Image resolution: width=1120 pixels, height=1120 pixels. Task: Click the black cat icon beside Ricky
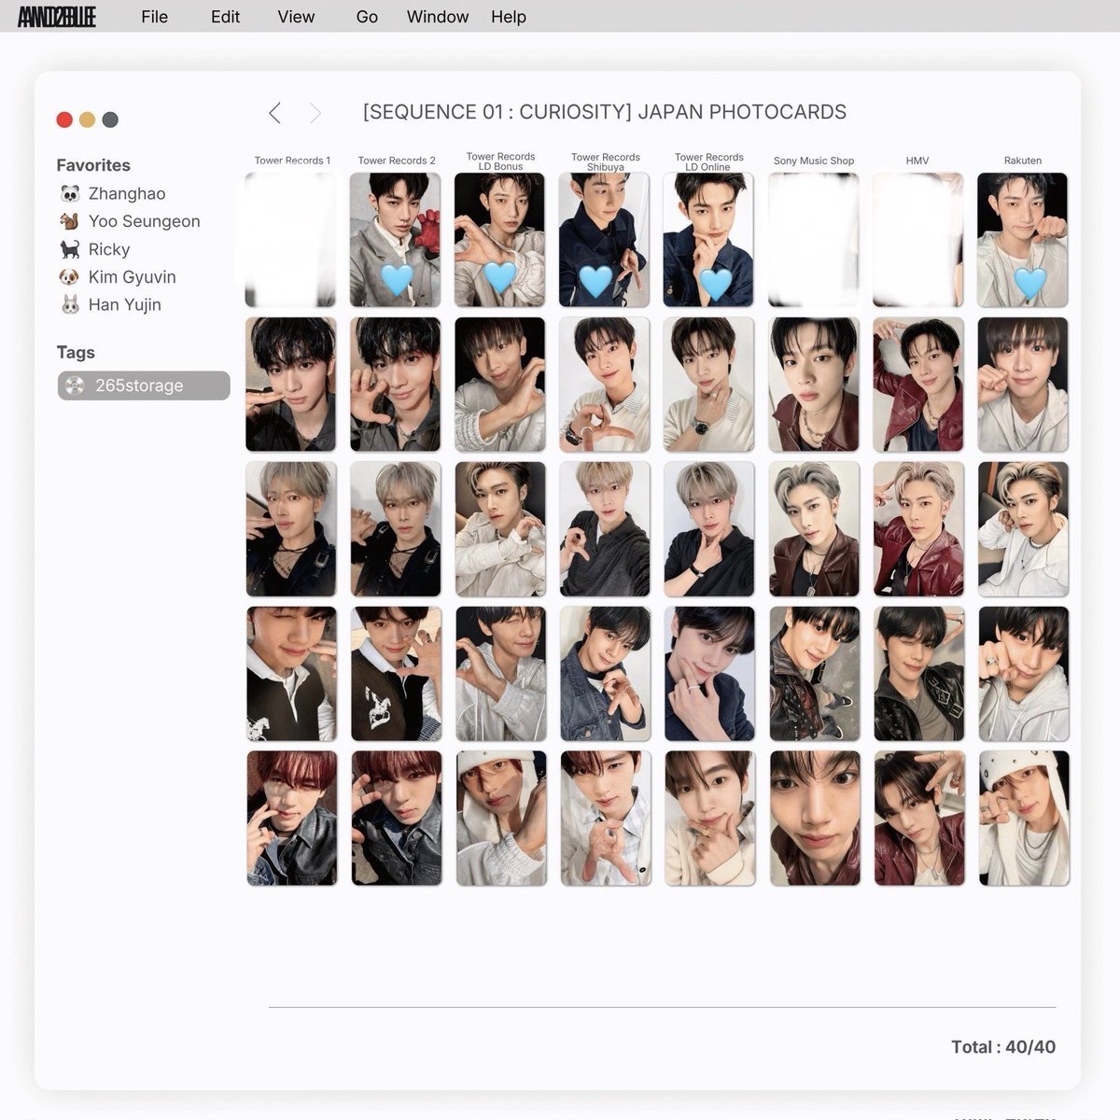(x=70, y=249)
